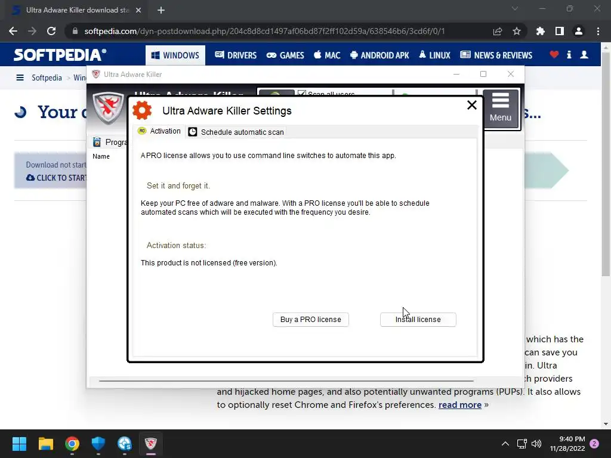This screenshot has height=458, width=611.
Task: Click the Softpedia logo
Action: pos(60,55)
